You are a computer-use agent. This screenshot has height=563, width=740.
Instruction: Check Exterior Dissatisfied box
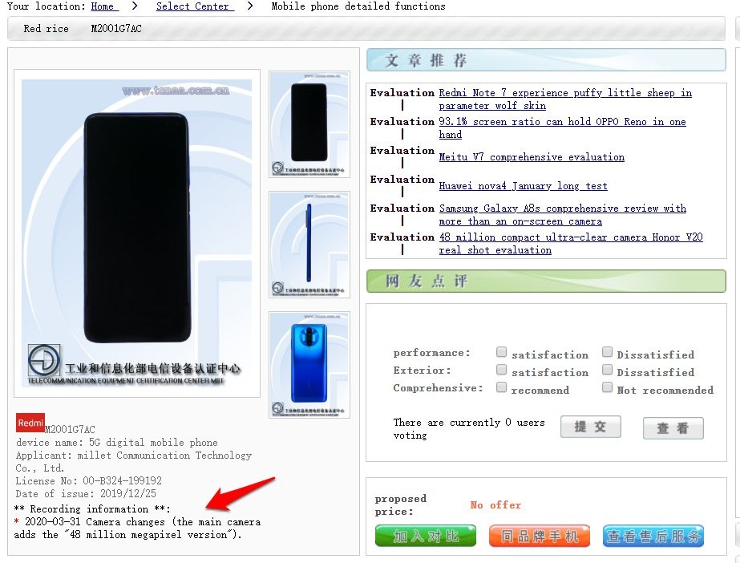pos(607,370)
